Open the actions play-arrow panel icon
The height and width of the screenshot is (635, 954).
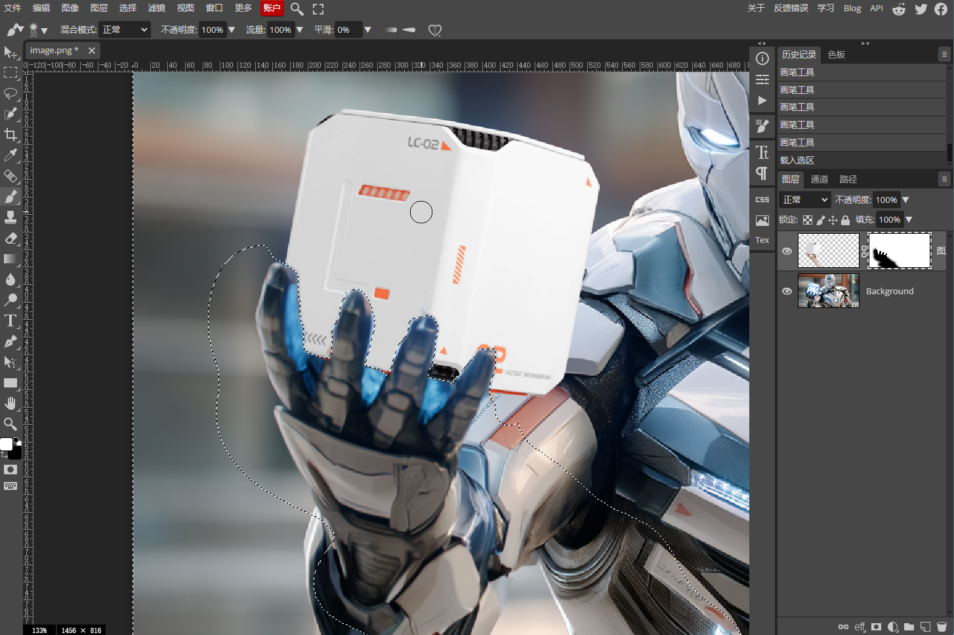coord(762,100)
